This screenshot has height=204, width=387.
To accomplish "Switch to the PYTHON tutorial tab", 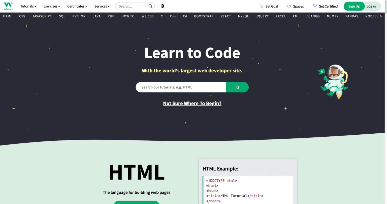I will pyautogui.click(x=79, y=16).
